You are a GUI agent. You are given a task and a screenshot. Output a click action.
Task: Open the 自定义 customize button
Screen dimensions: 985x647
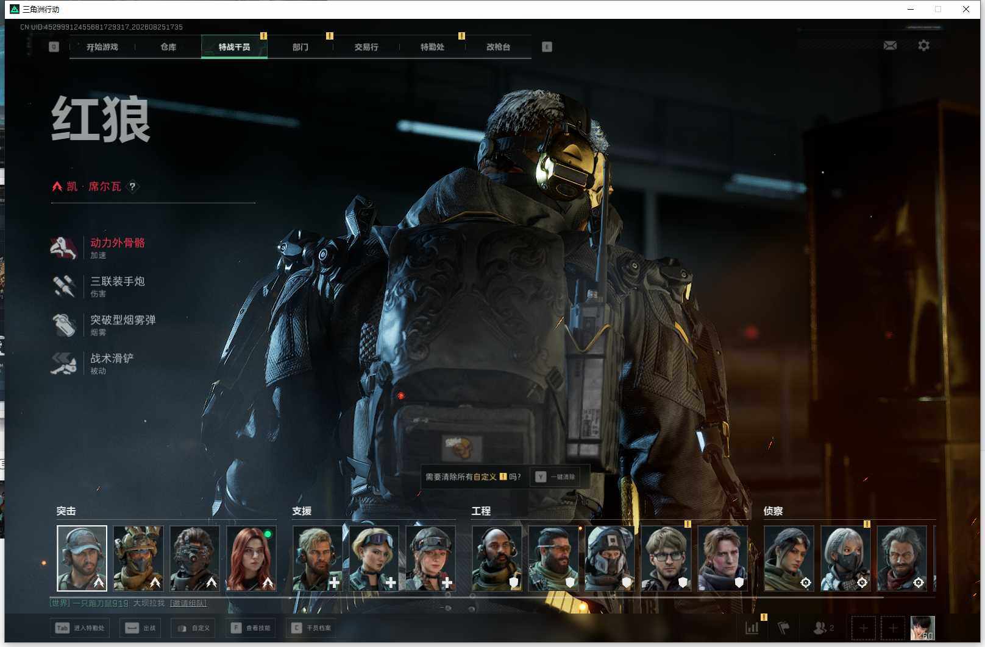point(194,628)
